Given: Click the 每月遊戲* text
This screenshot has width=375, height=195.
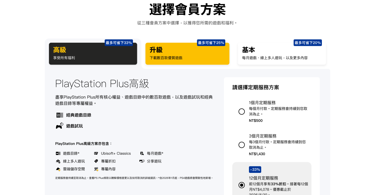Looking at the screenshot, I should pos(155,153).
